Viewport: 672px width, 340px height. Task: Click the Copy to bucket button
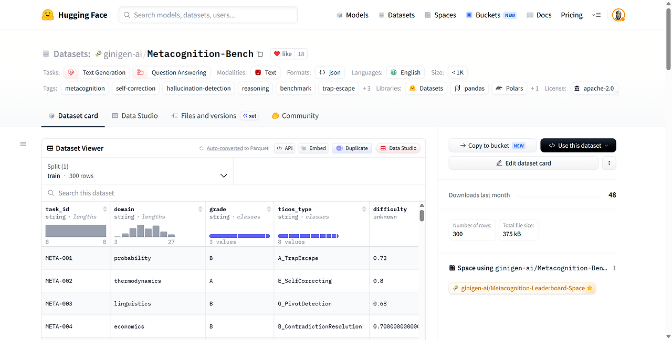point(492,146)
